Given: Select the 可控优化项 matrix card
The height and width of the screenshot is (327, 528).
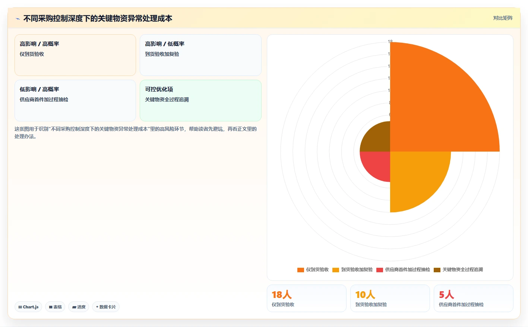Looking at the screenshot, I should [x=200, y=101].
